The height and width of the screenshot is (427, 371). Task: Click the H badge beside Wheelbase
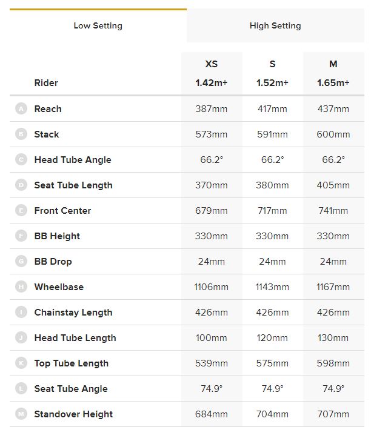pyautogui.click(x=21, y=287)
